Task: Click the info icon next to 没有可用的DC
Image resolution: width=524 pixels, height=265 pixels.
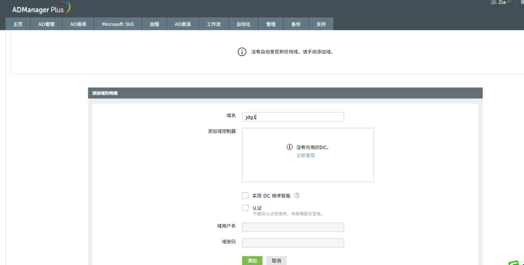Action: point(290,147)
